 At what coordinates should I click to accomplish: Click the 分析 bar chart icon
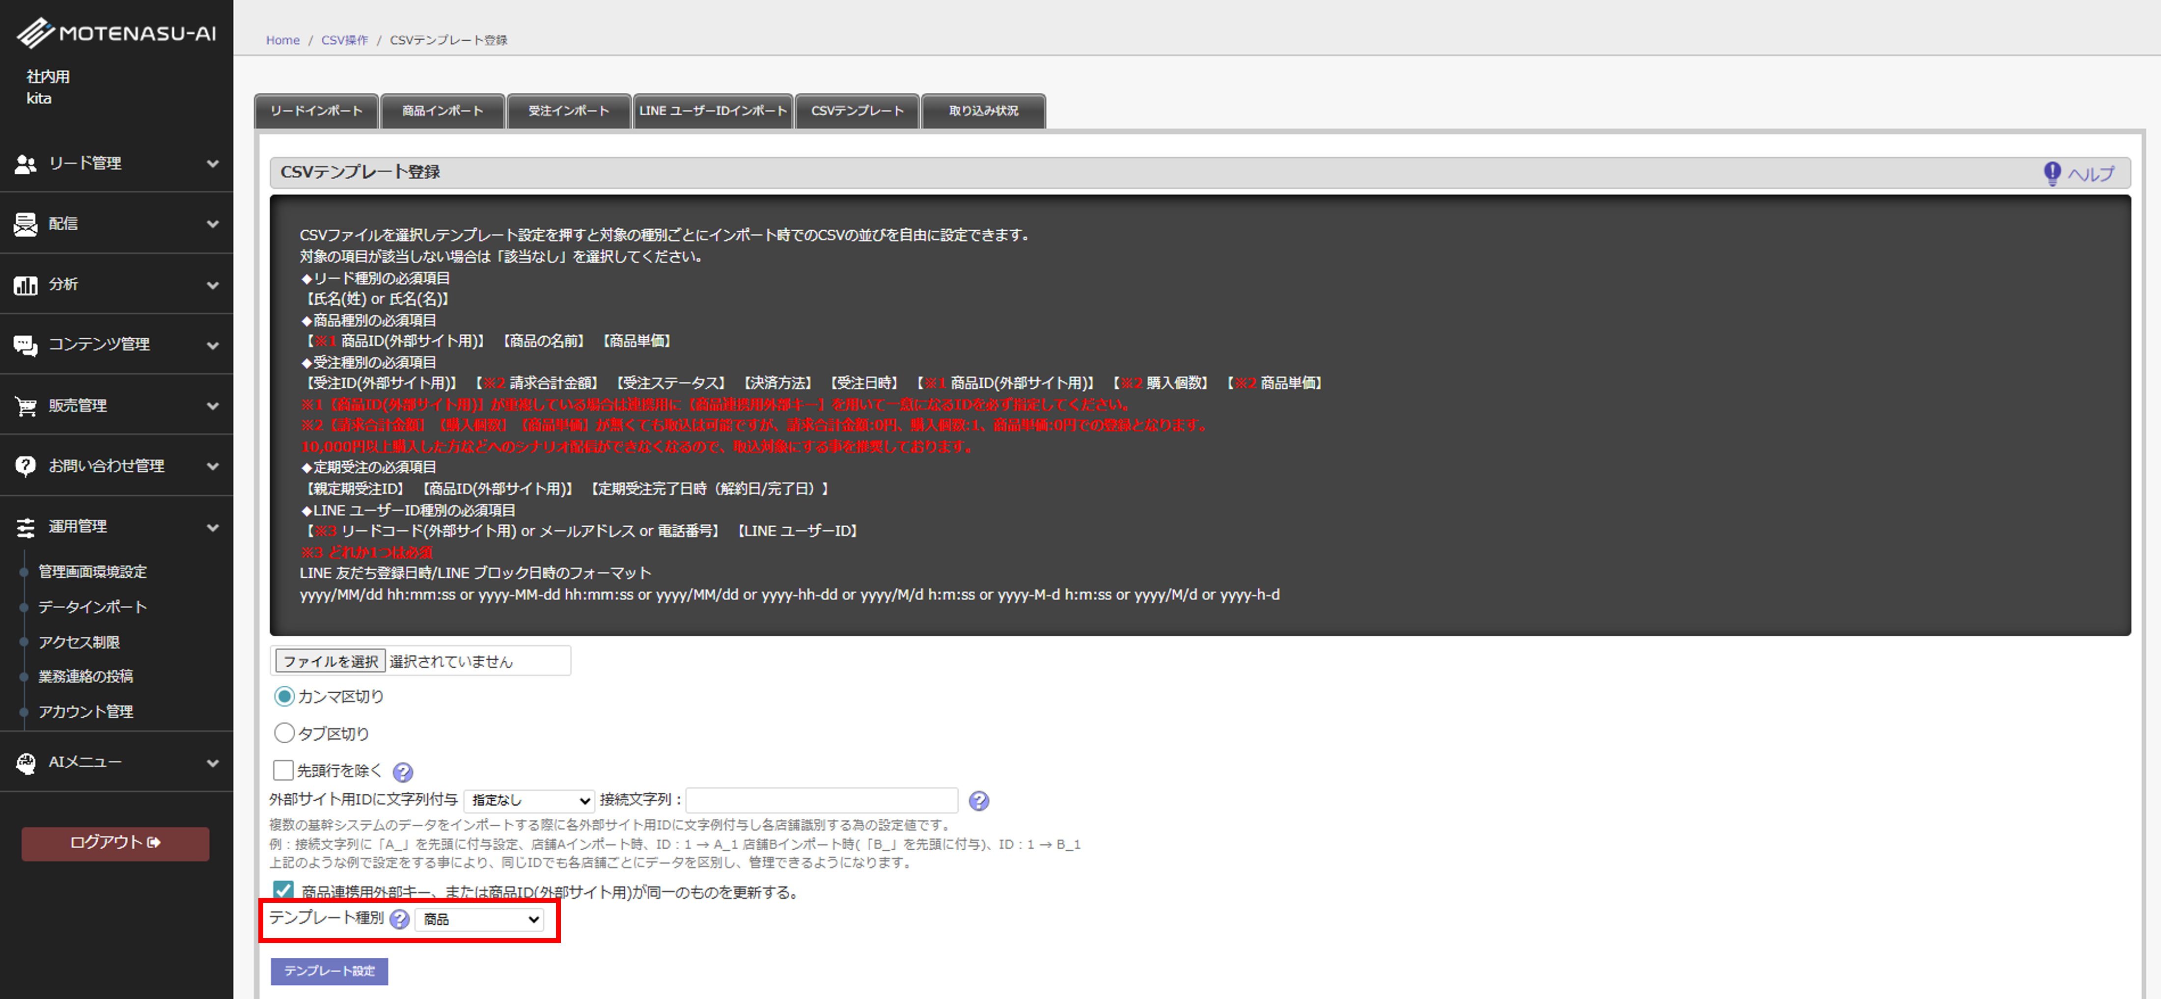25,285
